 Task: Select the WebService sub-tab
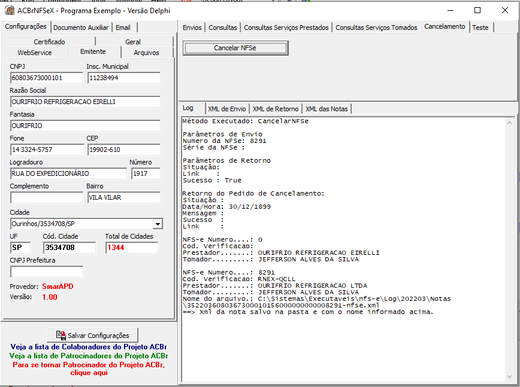tap(35, 53)
